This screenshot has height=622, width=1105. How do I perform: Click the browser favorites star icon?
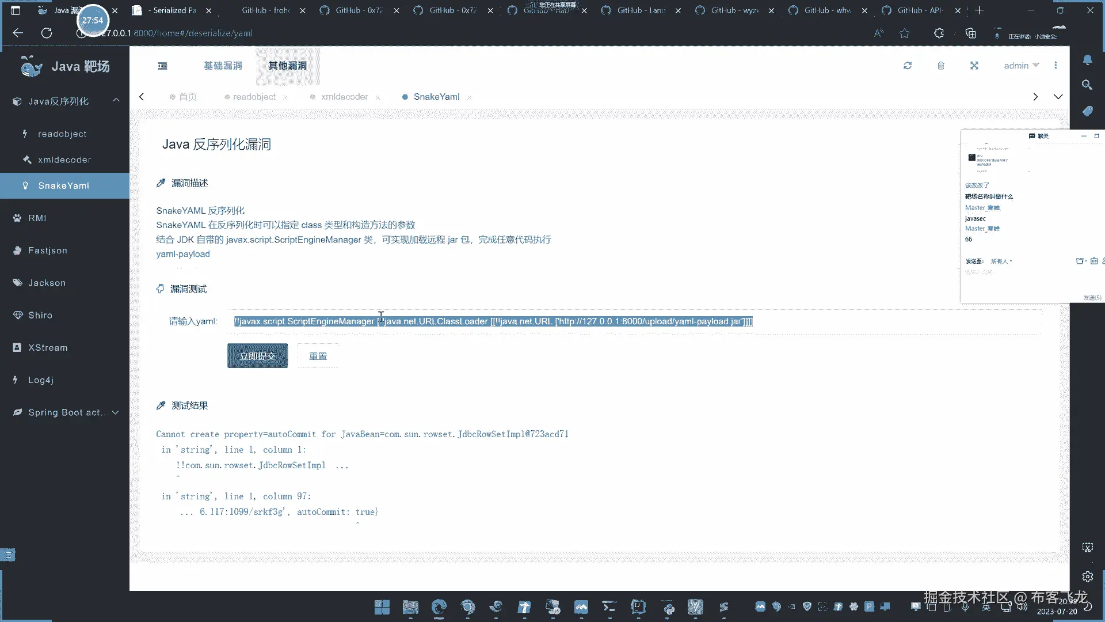pyautogui.click(x=905, y=33)
